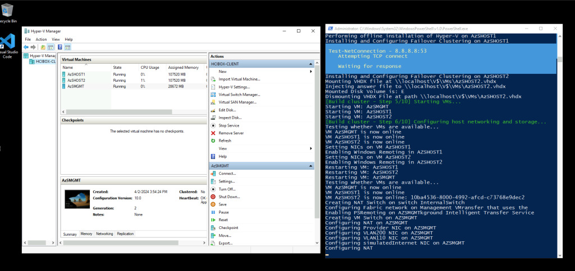Click Move action for AzSMGMT
Screen dimensions: 575x271
coord(225,236)
